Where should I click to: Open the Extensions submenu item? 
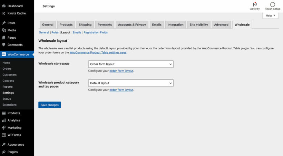click(10, 105)
